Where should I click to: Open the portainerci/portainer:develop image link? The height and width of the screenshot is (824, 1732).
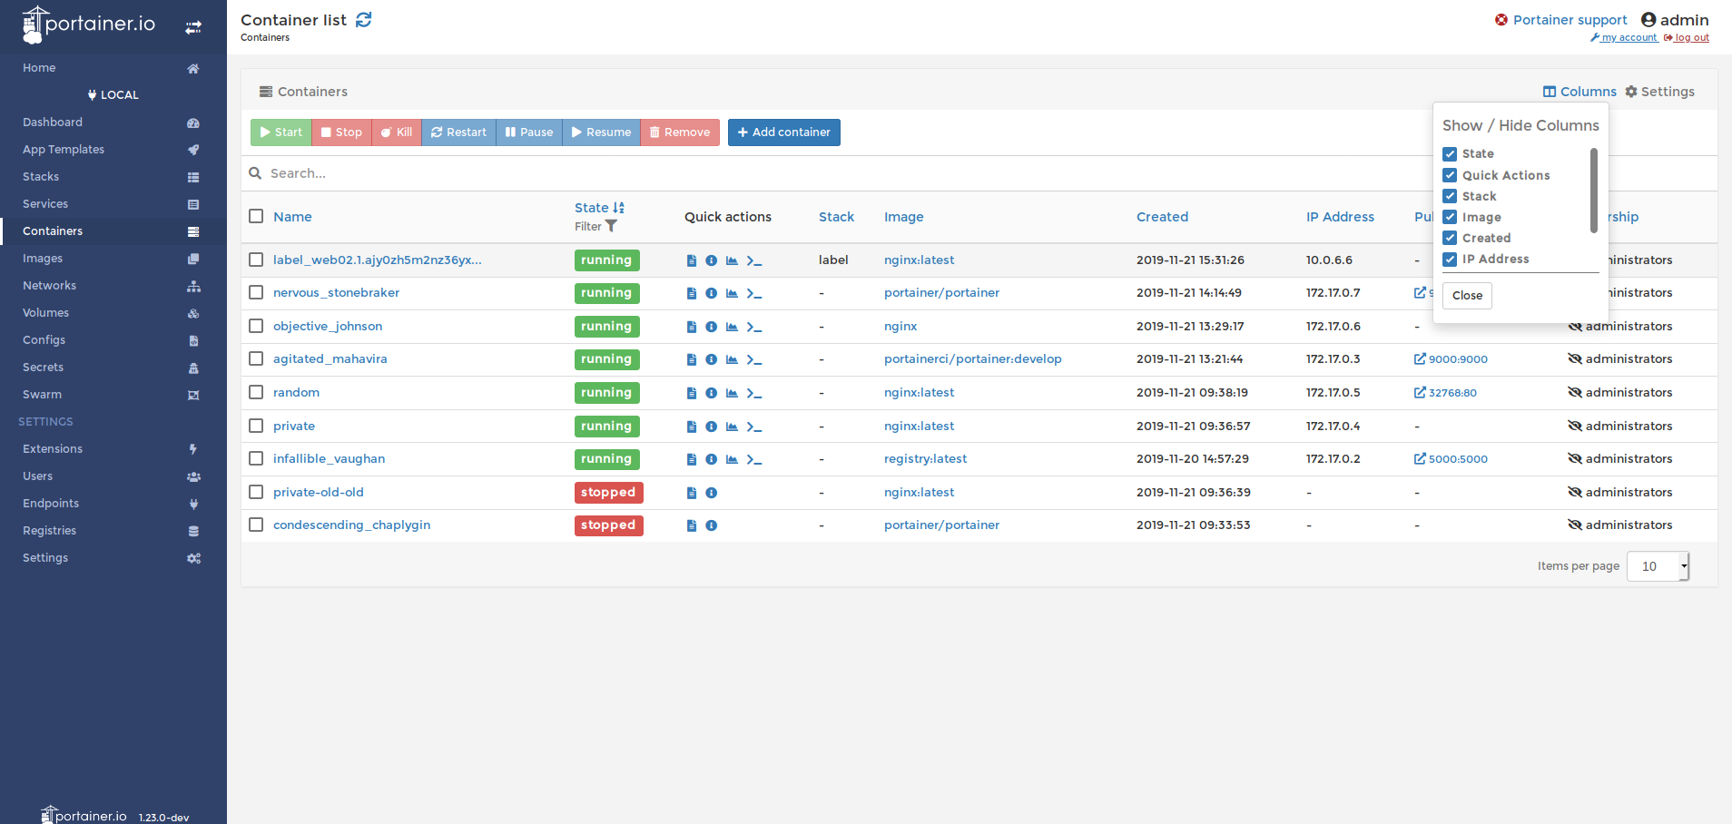pos(973,359)
